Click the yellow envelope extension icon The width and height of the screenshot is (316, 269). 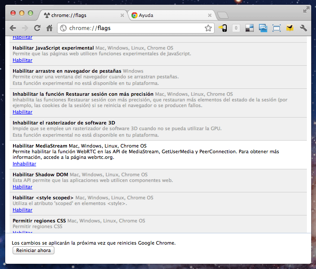[289, 28]
